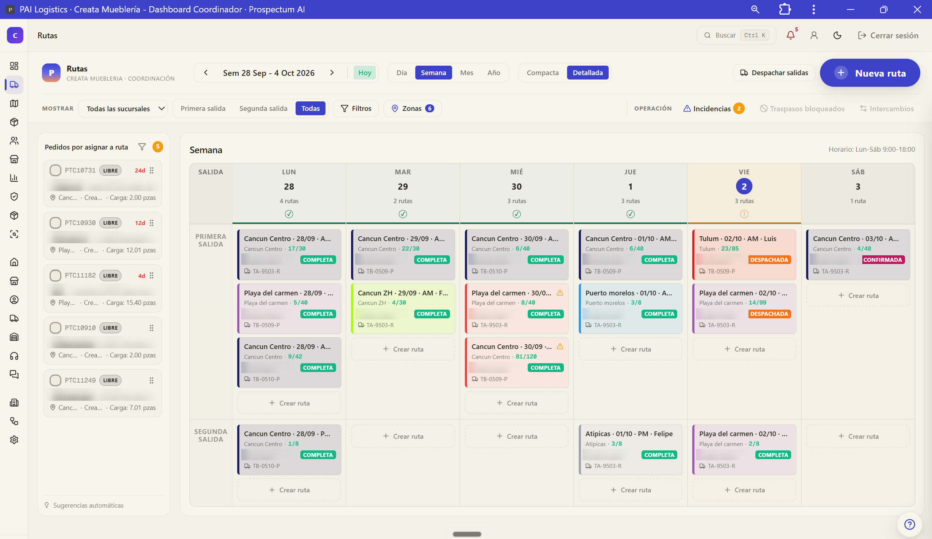Select the PTC10910 order checkbox
This screenshot has height=539, width=932.
tap(55, 328)
